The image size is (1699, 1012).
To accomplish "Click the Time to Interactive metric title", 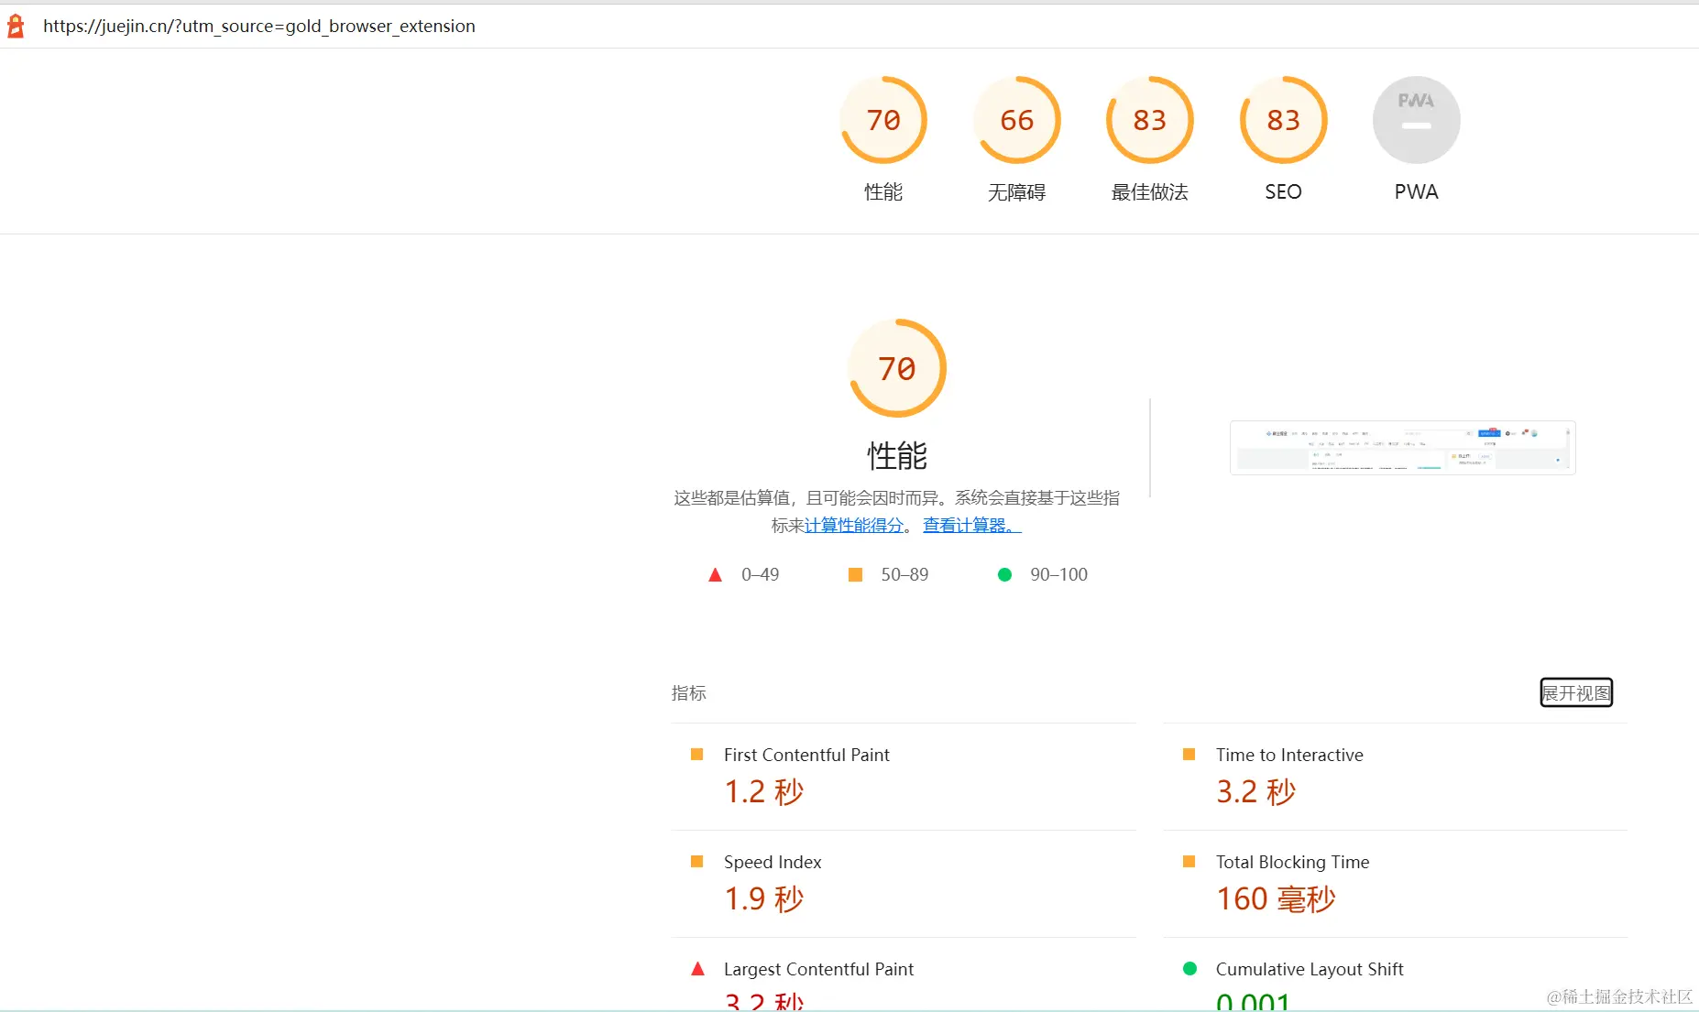I will coord(1289,755).
